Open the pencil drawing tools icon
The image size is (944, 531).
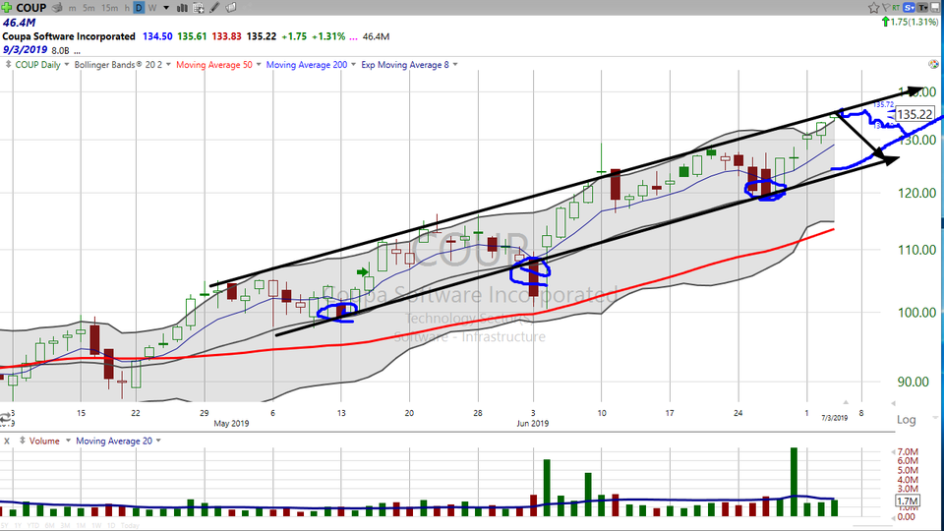point(214,8)
